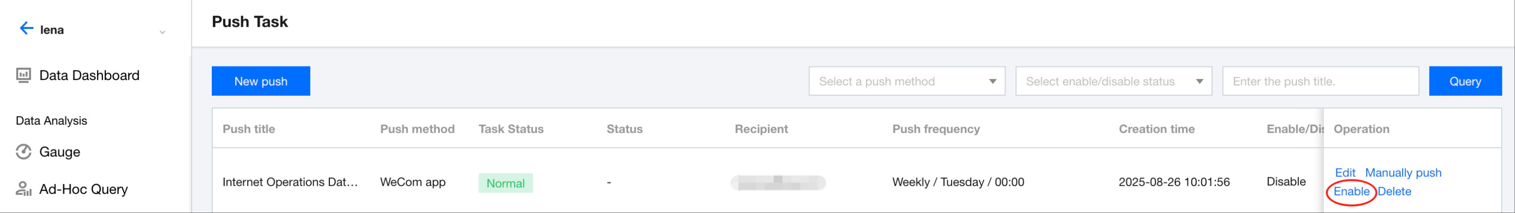Delete the Internet Operations push task
This screenshot has width=1515, height=213.
pyautogui.click(x=1394, y=192)
